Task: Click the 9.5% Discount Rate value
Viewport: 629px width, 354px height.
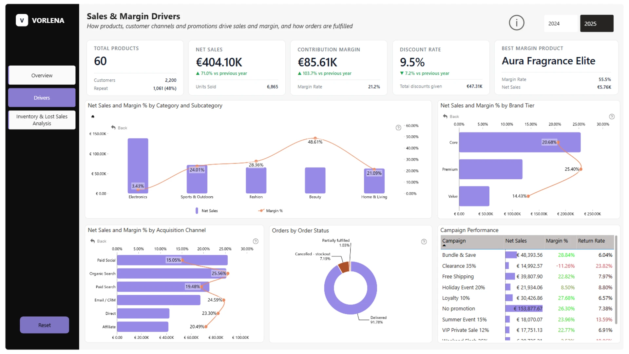Action: coord(412,62)
